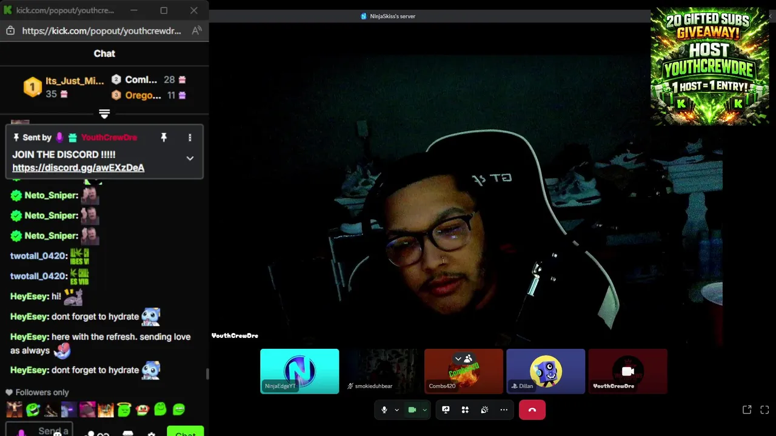
Task: Click HeyEsey username on the 'hi!' message
Action: coord(29,297)
